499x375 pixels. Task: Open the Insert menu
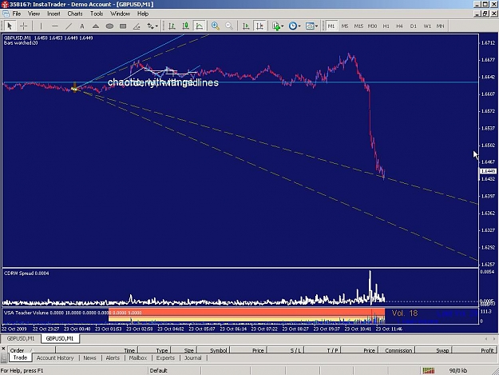(53, 14)
